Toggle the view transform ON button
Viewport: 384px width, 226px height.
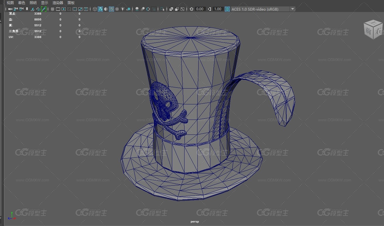pos(227,9)
